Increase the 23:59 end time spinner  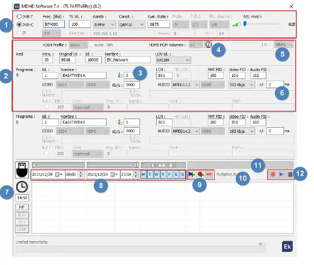136,173
